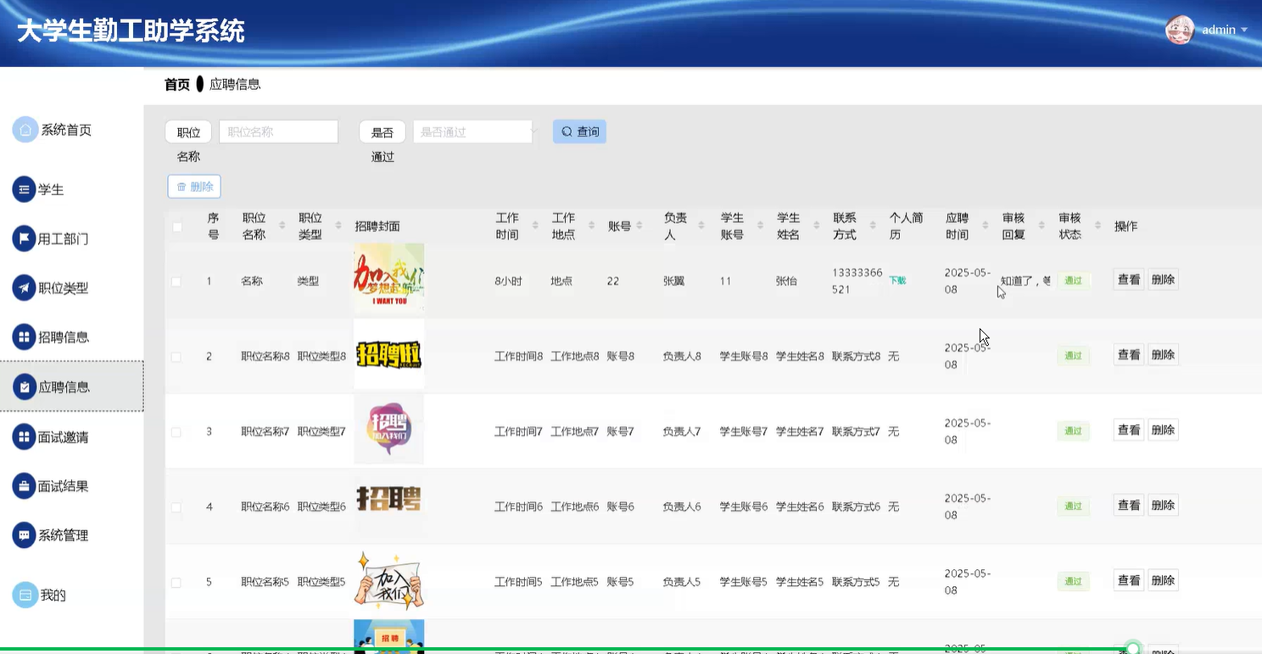
Task: Check the 职位名称6 row checkbox
Action: [x=176, y=507]
